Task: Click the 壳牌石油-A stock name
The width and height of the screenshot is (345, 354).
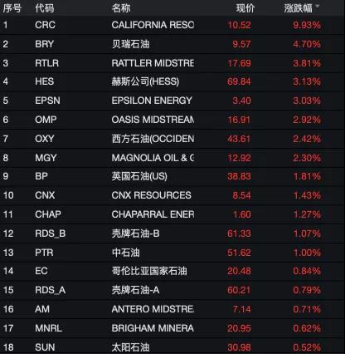Action: pos(135,290)
